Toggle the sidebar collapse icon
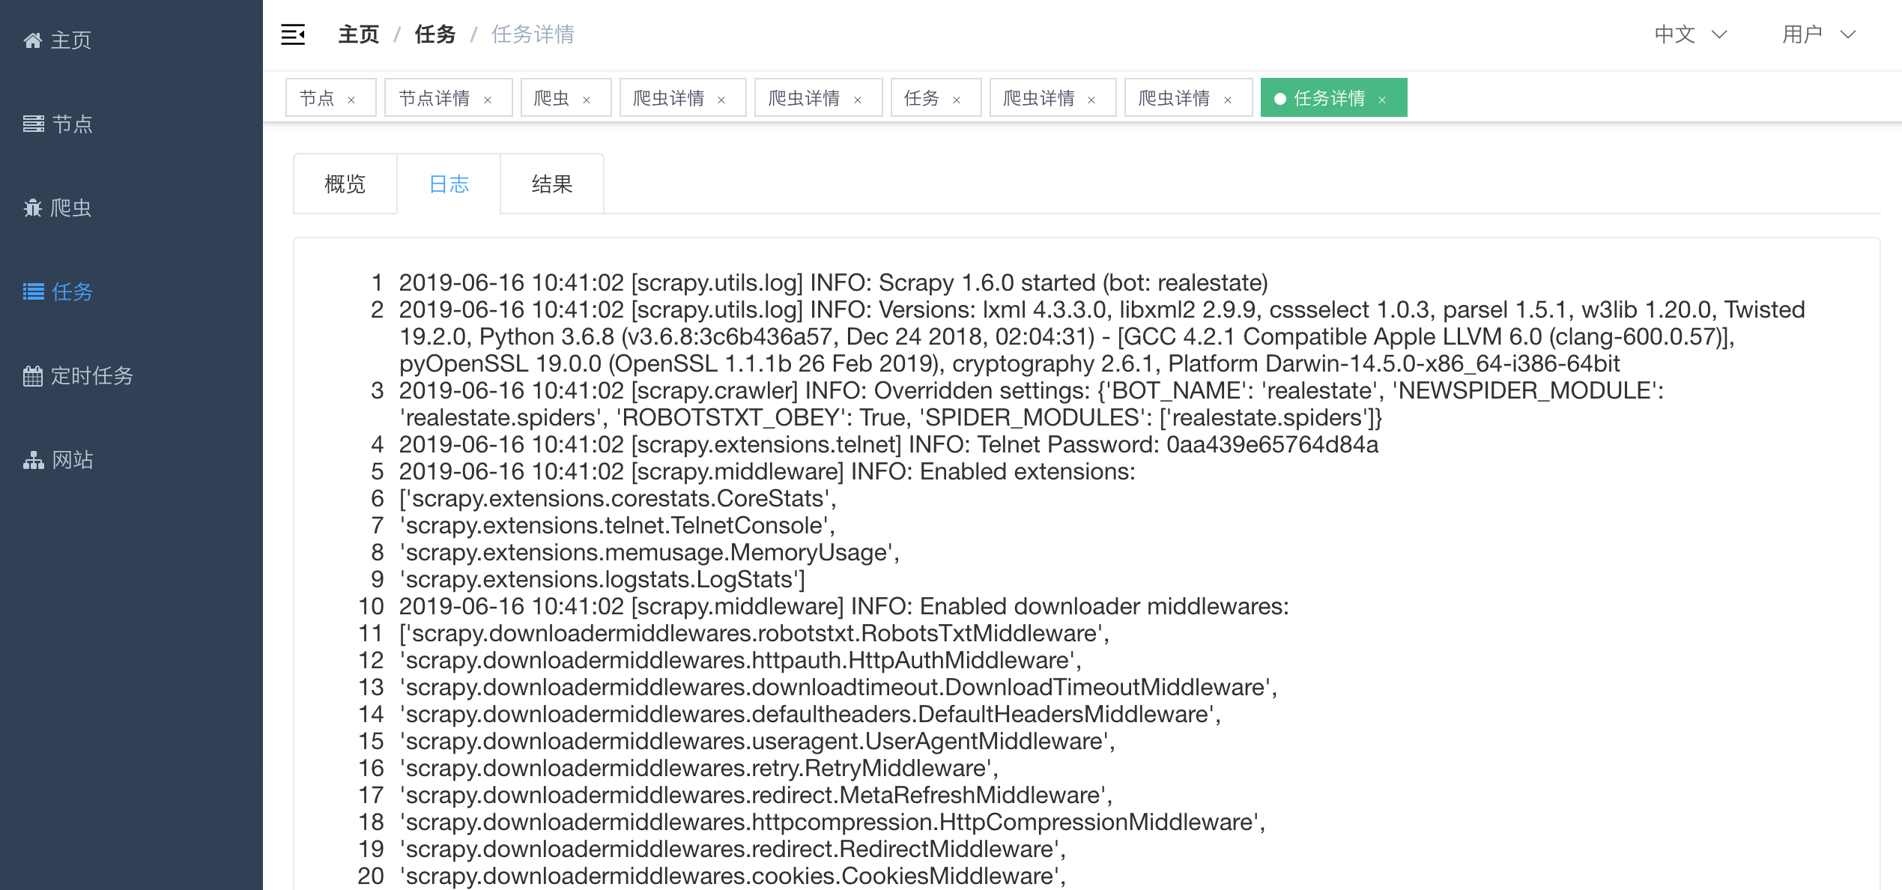The width and height of the screenshot is (1902, 890). pos(293,34)
